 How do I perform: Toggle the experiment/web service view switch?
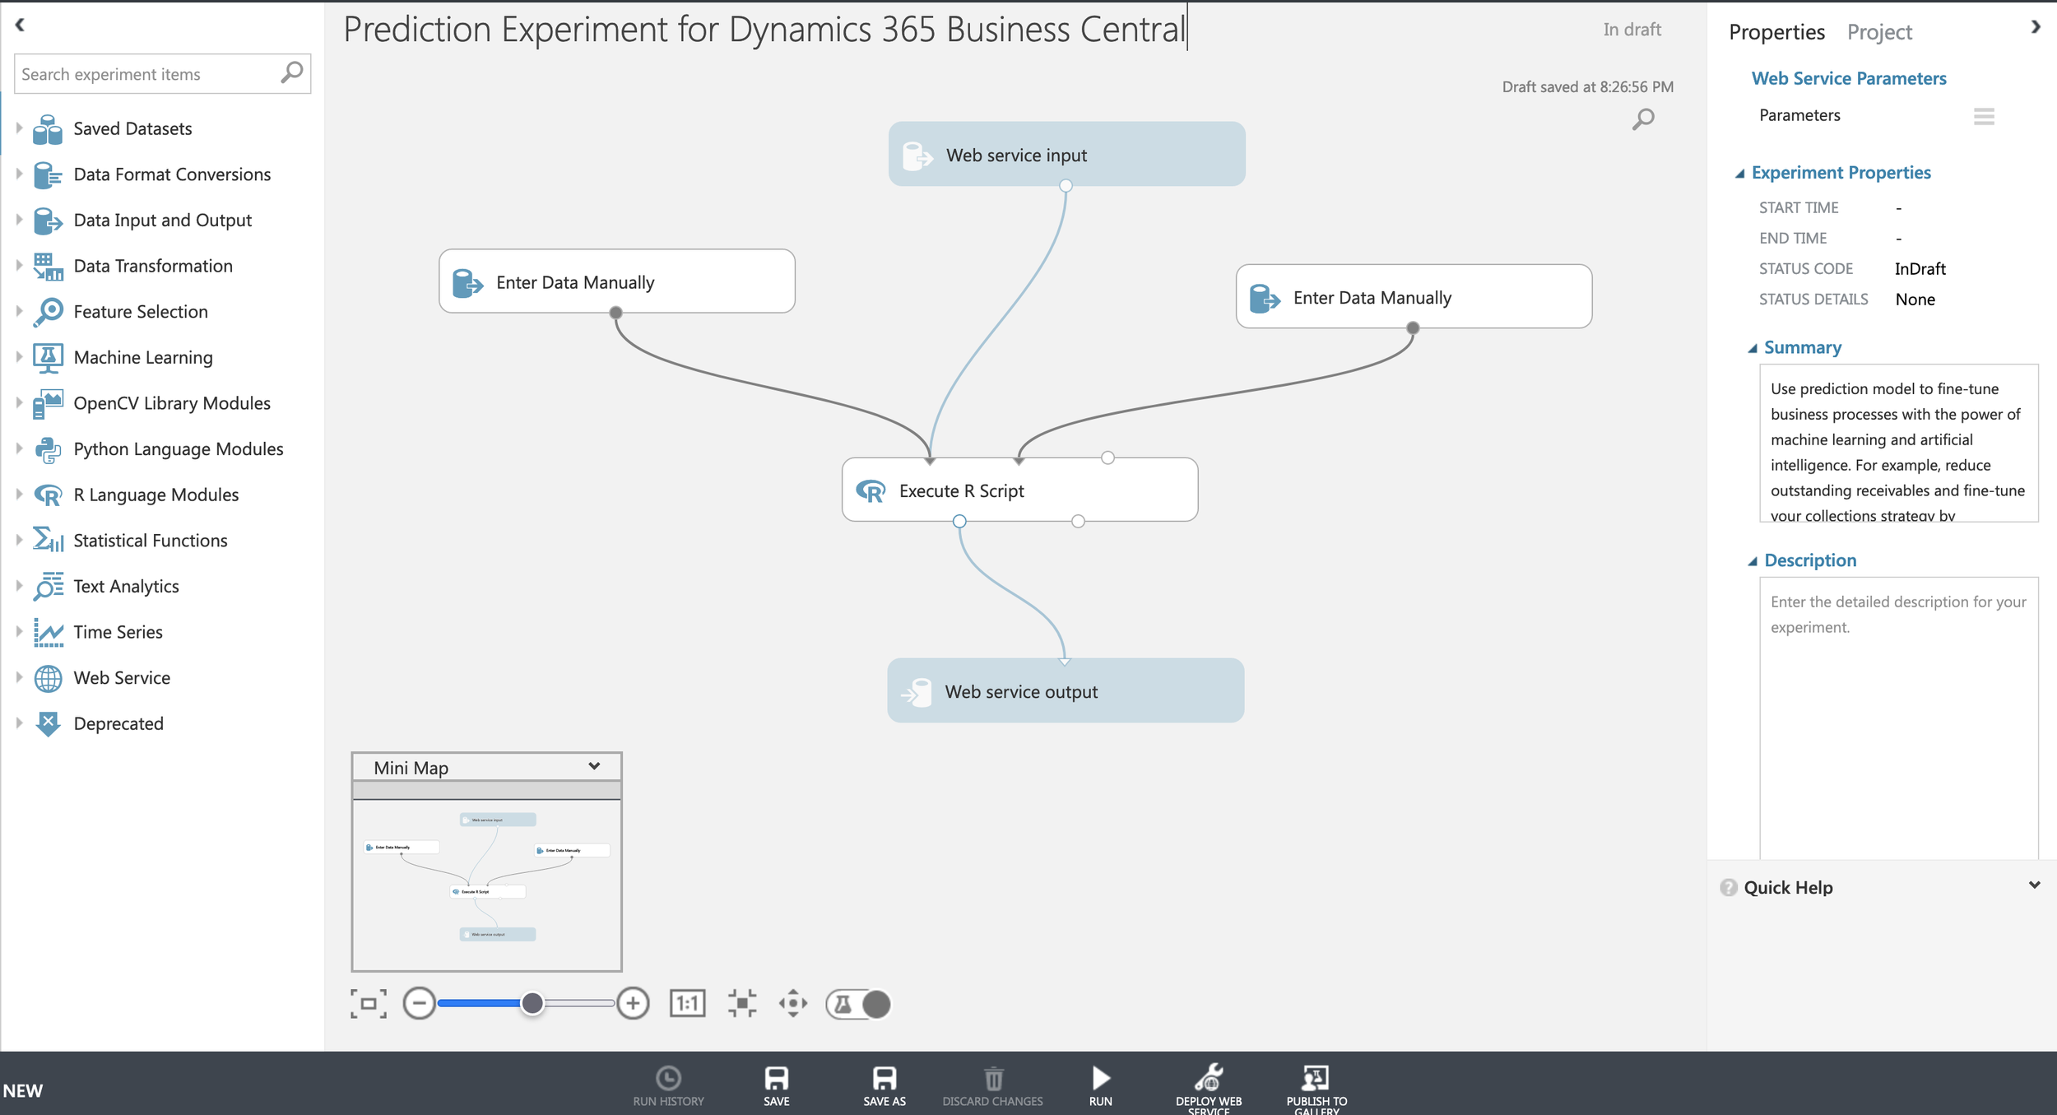pos(859,1004)
